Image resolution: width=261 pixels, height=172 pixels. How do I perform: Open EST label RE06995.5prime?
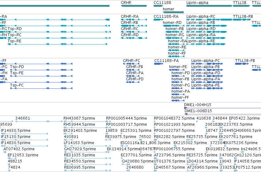[x=79, y=167]
